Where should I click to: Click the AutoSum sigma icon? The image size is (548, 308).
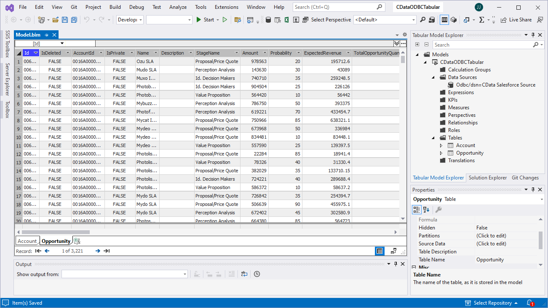[482, 20]
